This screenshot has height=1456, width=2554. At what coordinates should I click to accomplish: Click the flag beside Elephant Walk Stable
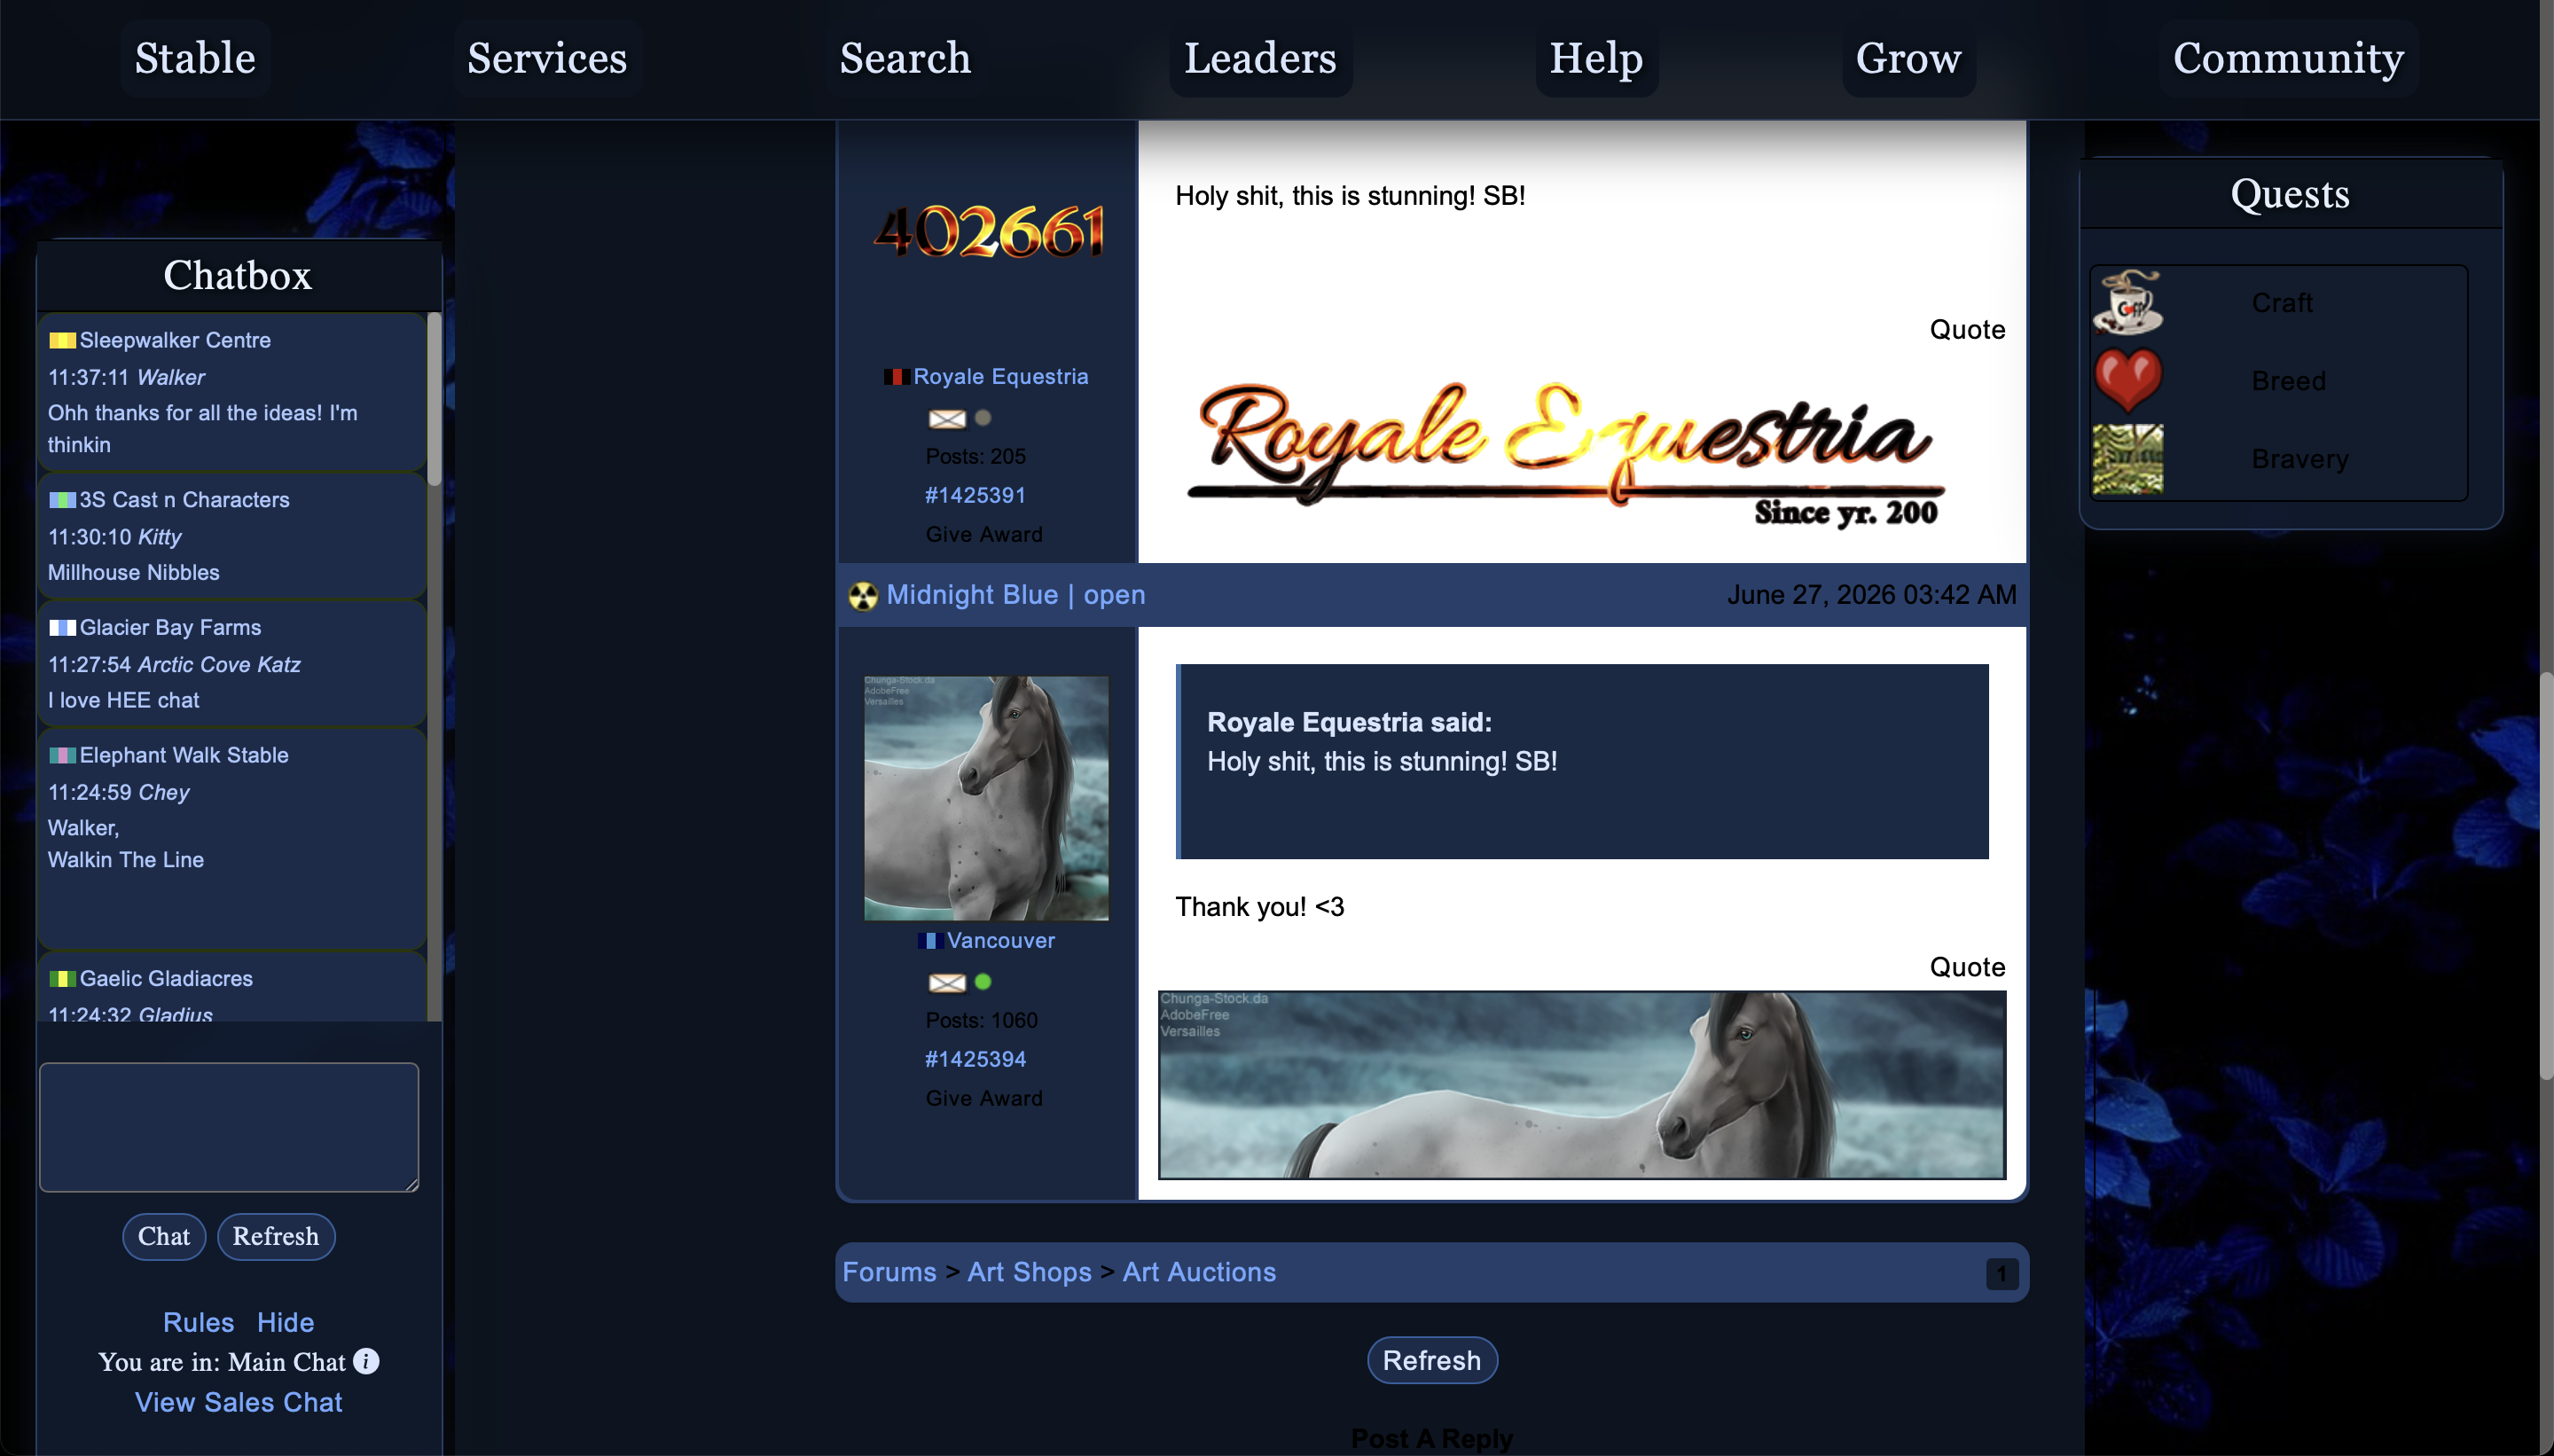coord(62,756)
